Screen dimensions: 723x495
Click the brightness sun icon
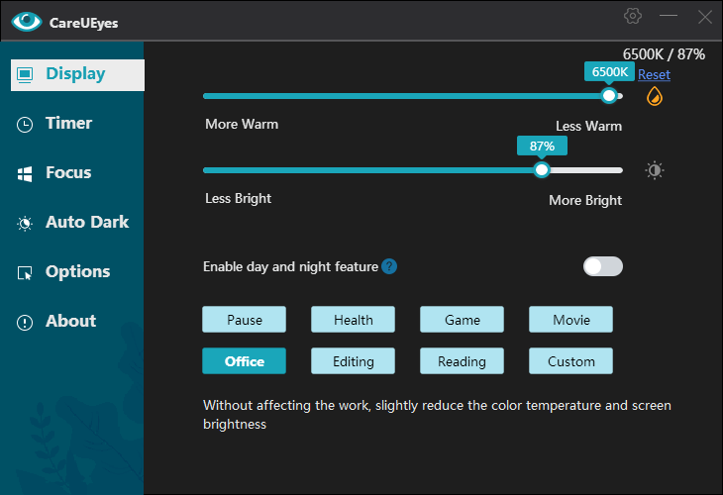tap(655, 170)
